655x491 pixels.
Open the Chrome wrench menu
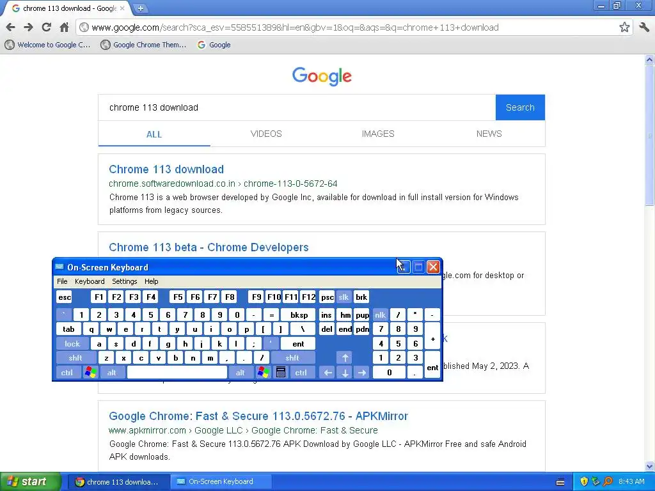pos(643,27)
